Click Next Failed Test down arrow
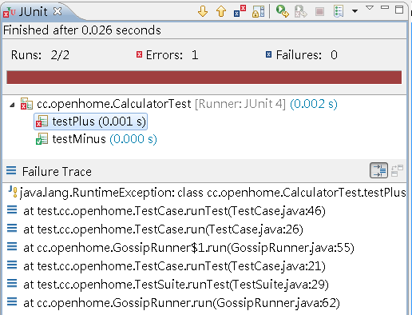412x315 pixels. (x=203, y=11)
